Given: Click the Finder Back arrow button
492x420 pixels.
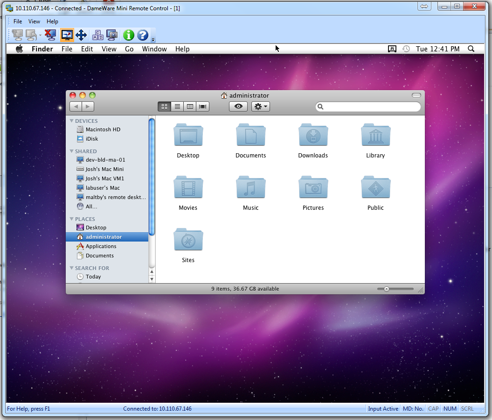Looking at the screenshot, I should click(76, 107).
